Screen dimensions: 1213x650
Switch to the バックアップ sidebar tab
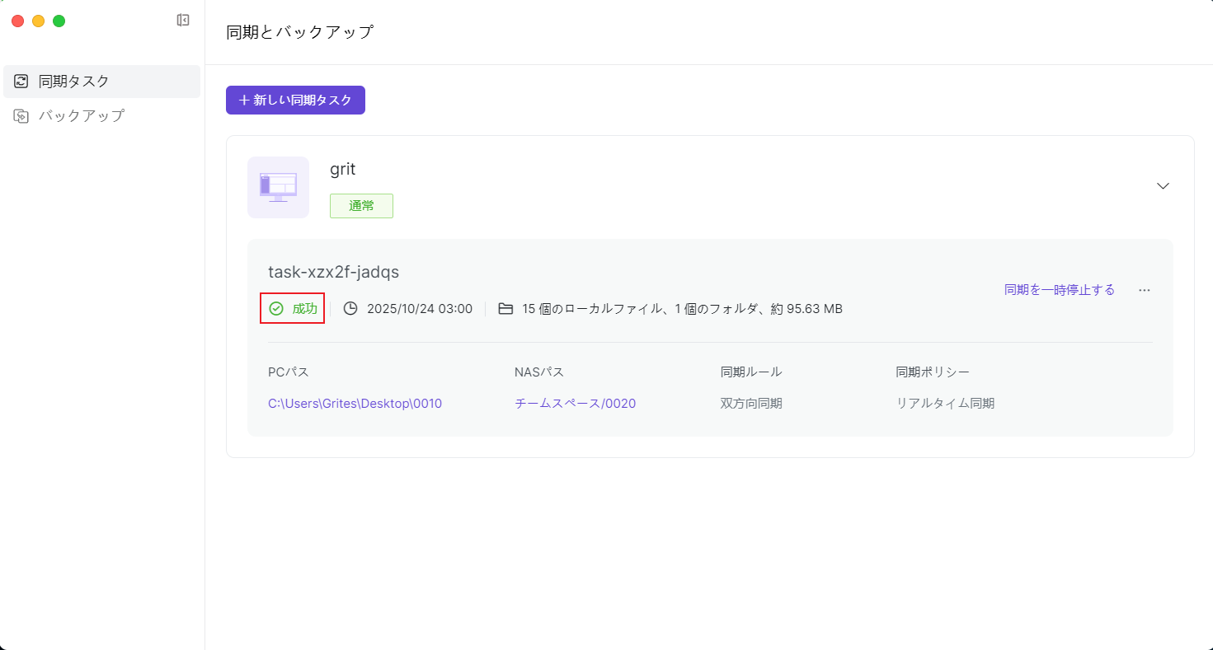coord(81,116)
